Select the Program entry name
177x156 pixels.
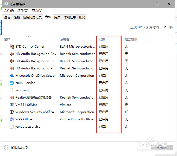point(22,90)
